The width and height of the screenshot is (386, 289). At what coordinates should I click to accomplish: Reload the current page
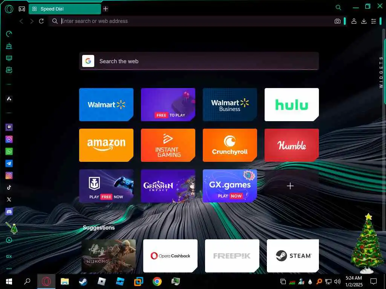point(41,21)
